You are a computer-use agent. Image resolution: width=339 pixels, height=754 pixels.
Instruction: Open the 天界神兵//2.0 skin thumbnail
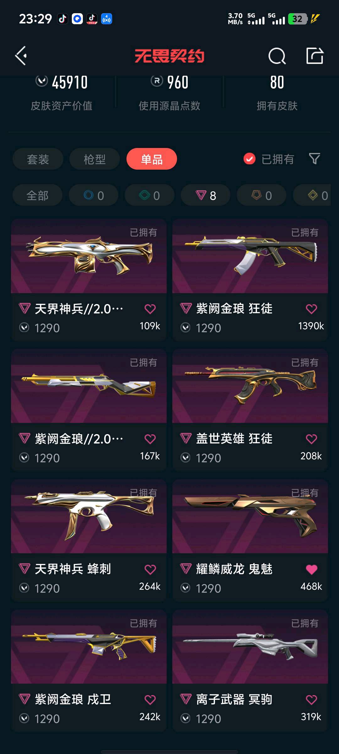coord(89,256)
